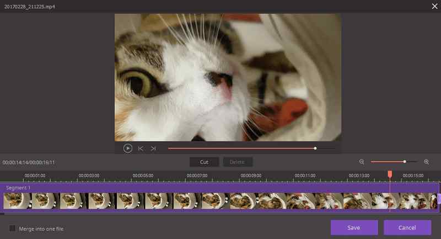Zoom out the timeline magnifier
The image size is (441, 239).
pos(362,162)
